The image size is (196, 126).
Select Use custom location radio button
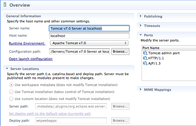(11, 99)
